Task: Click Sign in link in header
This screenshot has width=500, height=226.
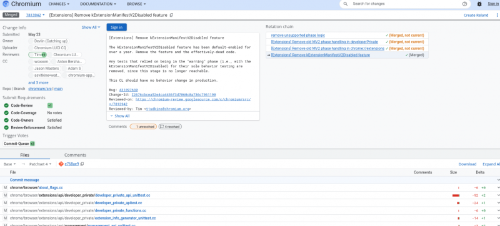Action: coord(494,4)
